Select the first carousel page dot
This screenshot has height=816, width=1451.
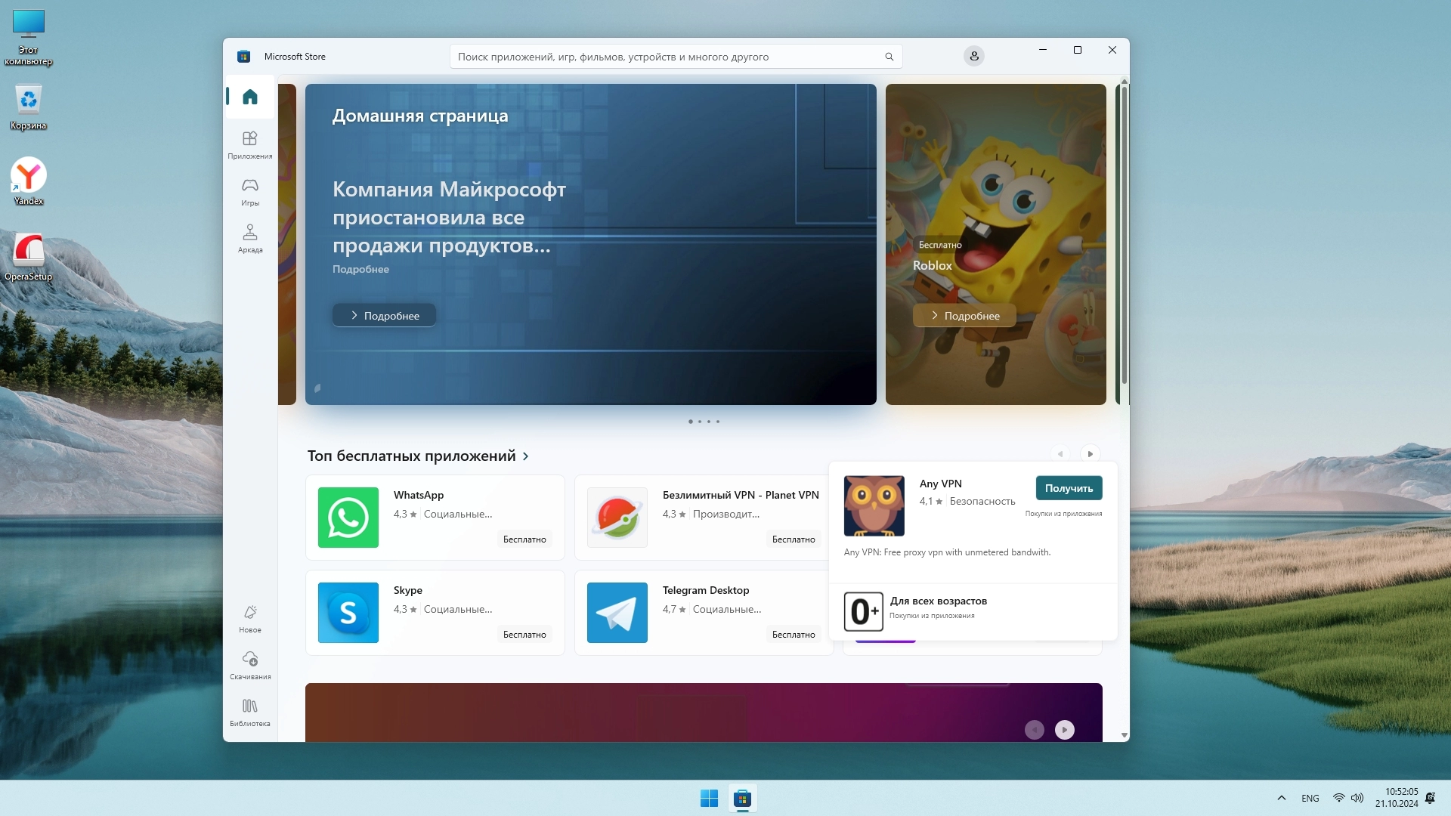tap(690, 422)
